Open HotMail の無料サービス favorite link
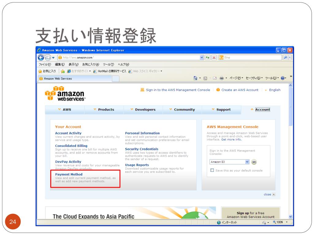This screenshot has width=314, height=236. point(110,71)
